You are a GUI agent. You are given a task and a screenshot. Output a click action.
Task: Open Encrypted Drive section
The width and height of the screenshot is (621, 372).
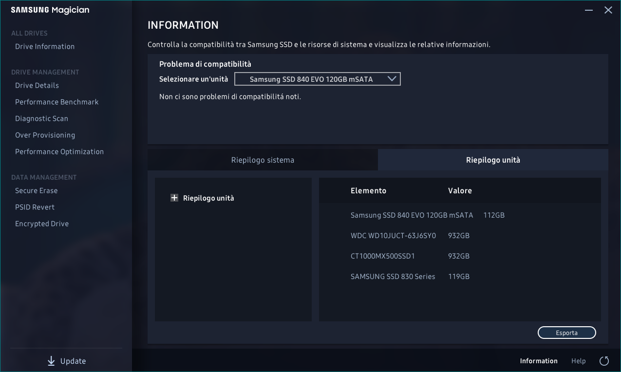click(42, 223)
